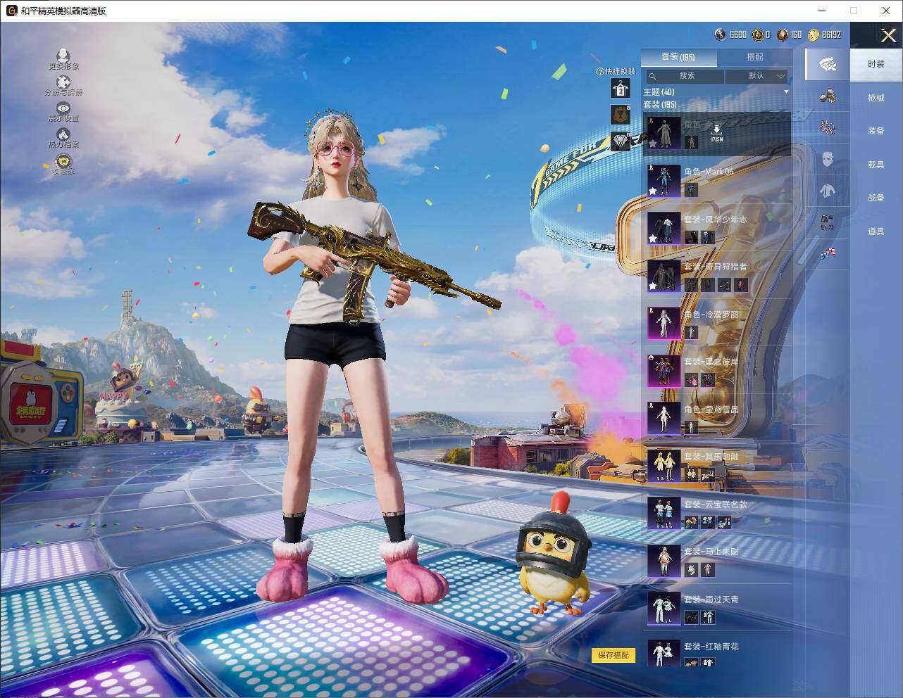Click the gold coin icon showing 86192

click(x=814, y=34)
